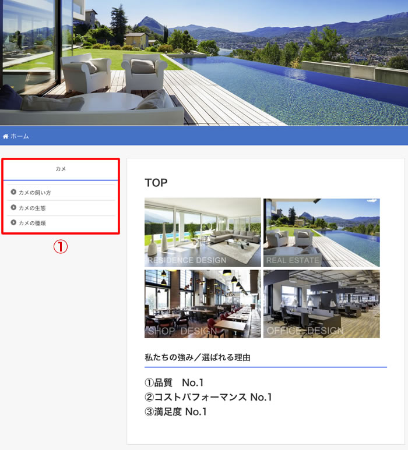Click the カメ sidebar menu title
The image size is (408, 450).
(61, 169)
